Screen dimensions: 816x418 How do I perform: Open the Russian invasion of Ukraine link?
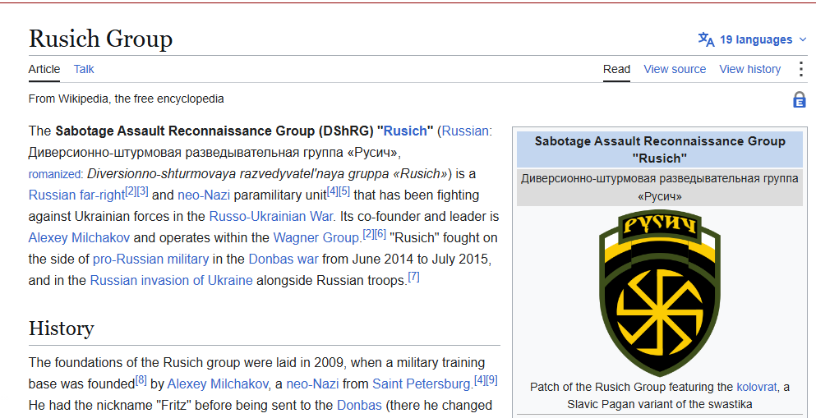[x=171, y=281]
